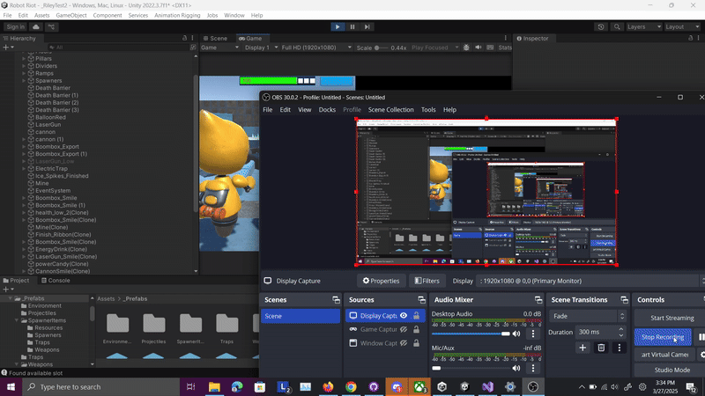The width and height of the screenshot is (705, 396).
Task: Open Play Focused dropdown
Action: coord(434,48)
